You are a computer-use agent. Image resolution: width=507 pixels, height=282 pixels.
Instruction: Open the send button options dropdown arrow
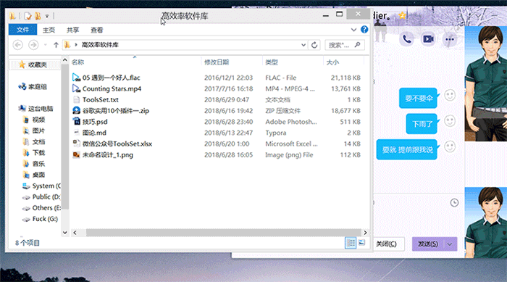(450, 244)
